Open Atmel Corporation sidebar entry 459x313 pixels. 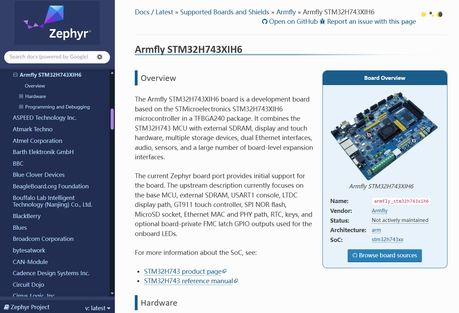[37, 141]
